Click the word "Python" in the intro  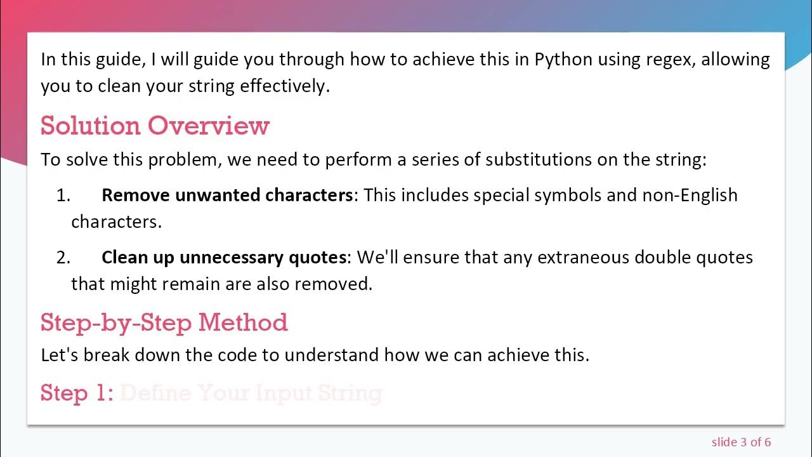click(x=563, y=60)
